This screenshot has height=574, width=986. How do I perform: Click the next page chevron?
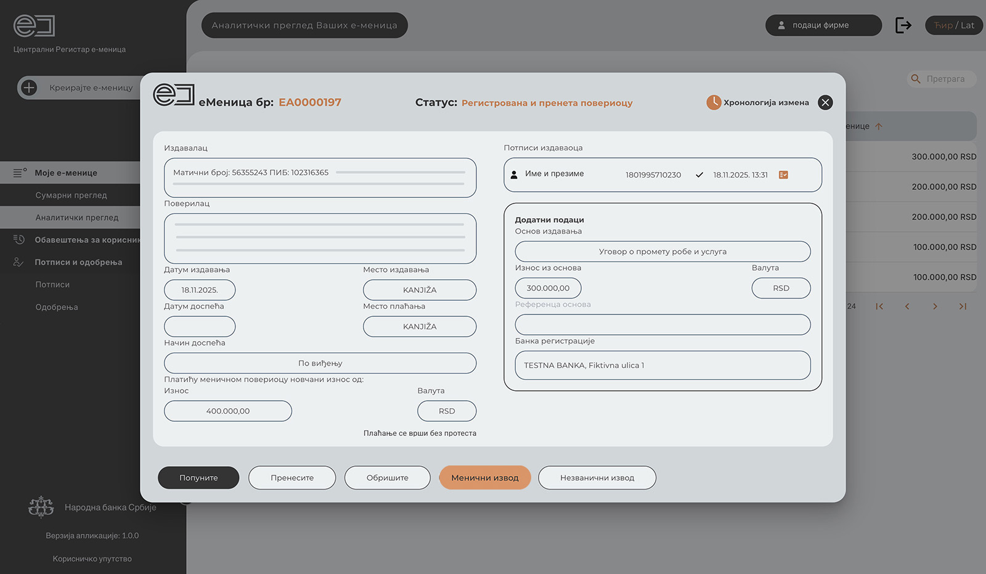935,306
